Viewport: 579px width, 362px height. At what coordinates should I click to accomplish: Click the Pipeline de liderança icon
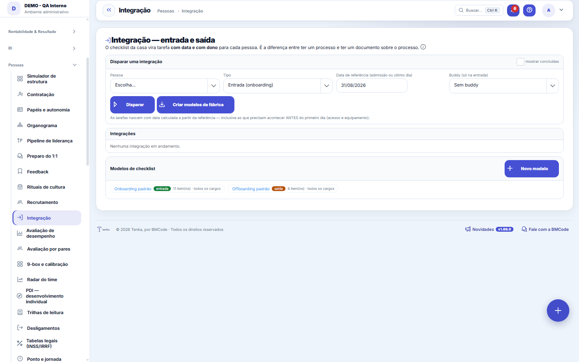(x=20, y=141)
